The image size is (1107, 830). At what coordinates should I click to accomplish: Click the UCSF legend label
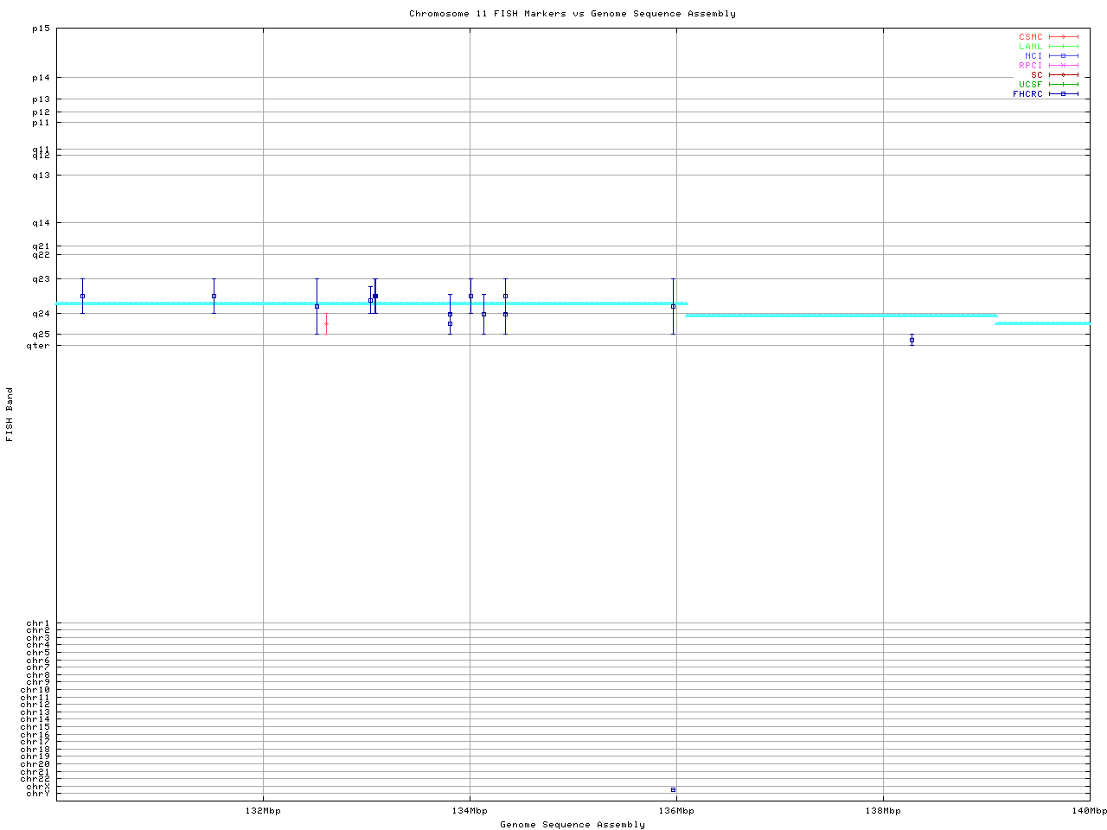click(1030, 85)
